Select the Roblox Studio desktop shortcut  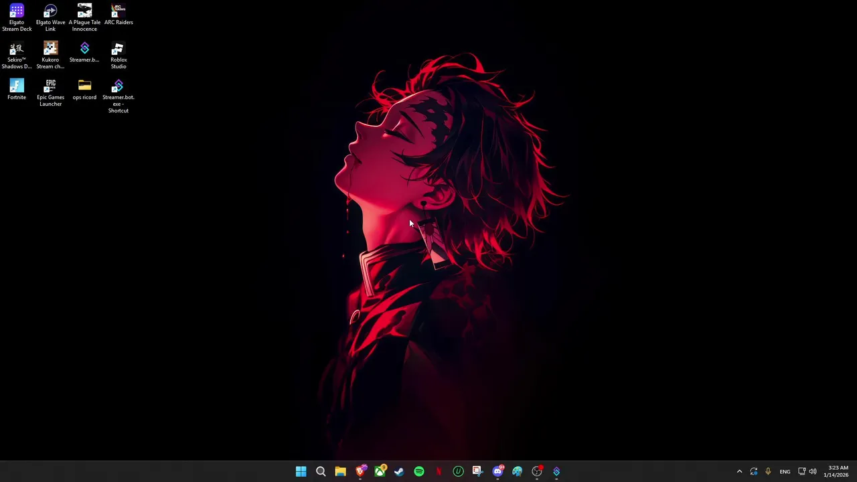pos(119,56)
